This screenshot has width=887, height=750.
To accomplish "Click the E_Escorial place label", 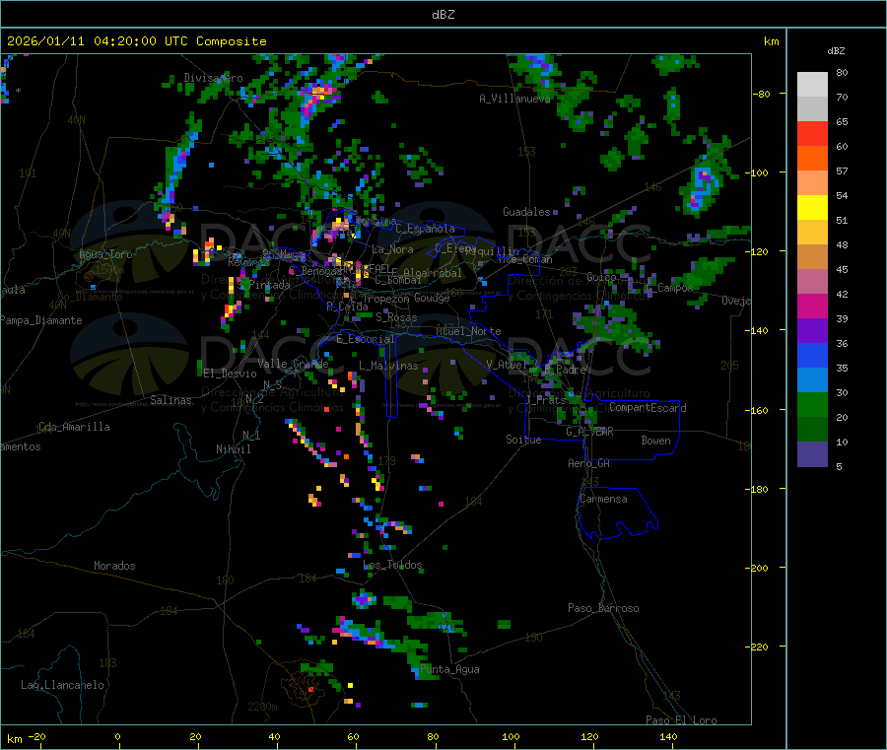I will point(366,339).
